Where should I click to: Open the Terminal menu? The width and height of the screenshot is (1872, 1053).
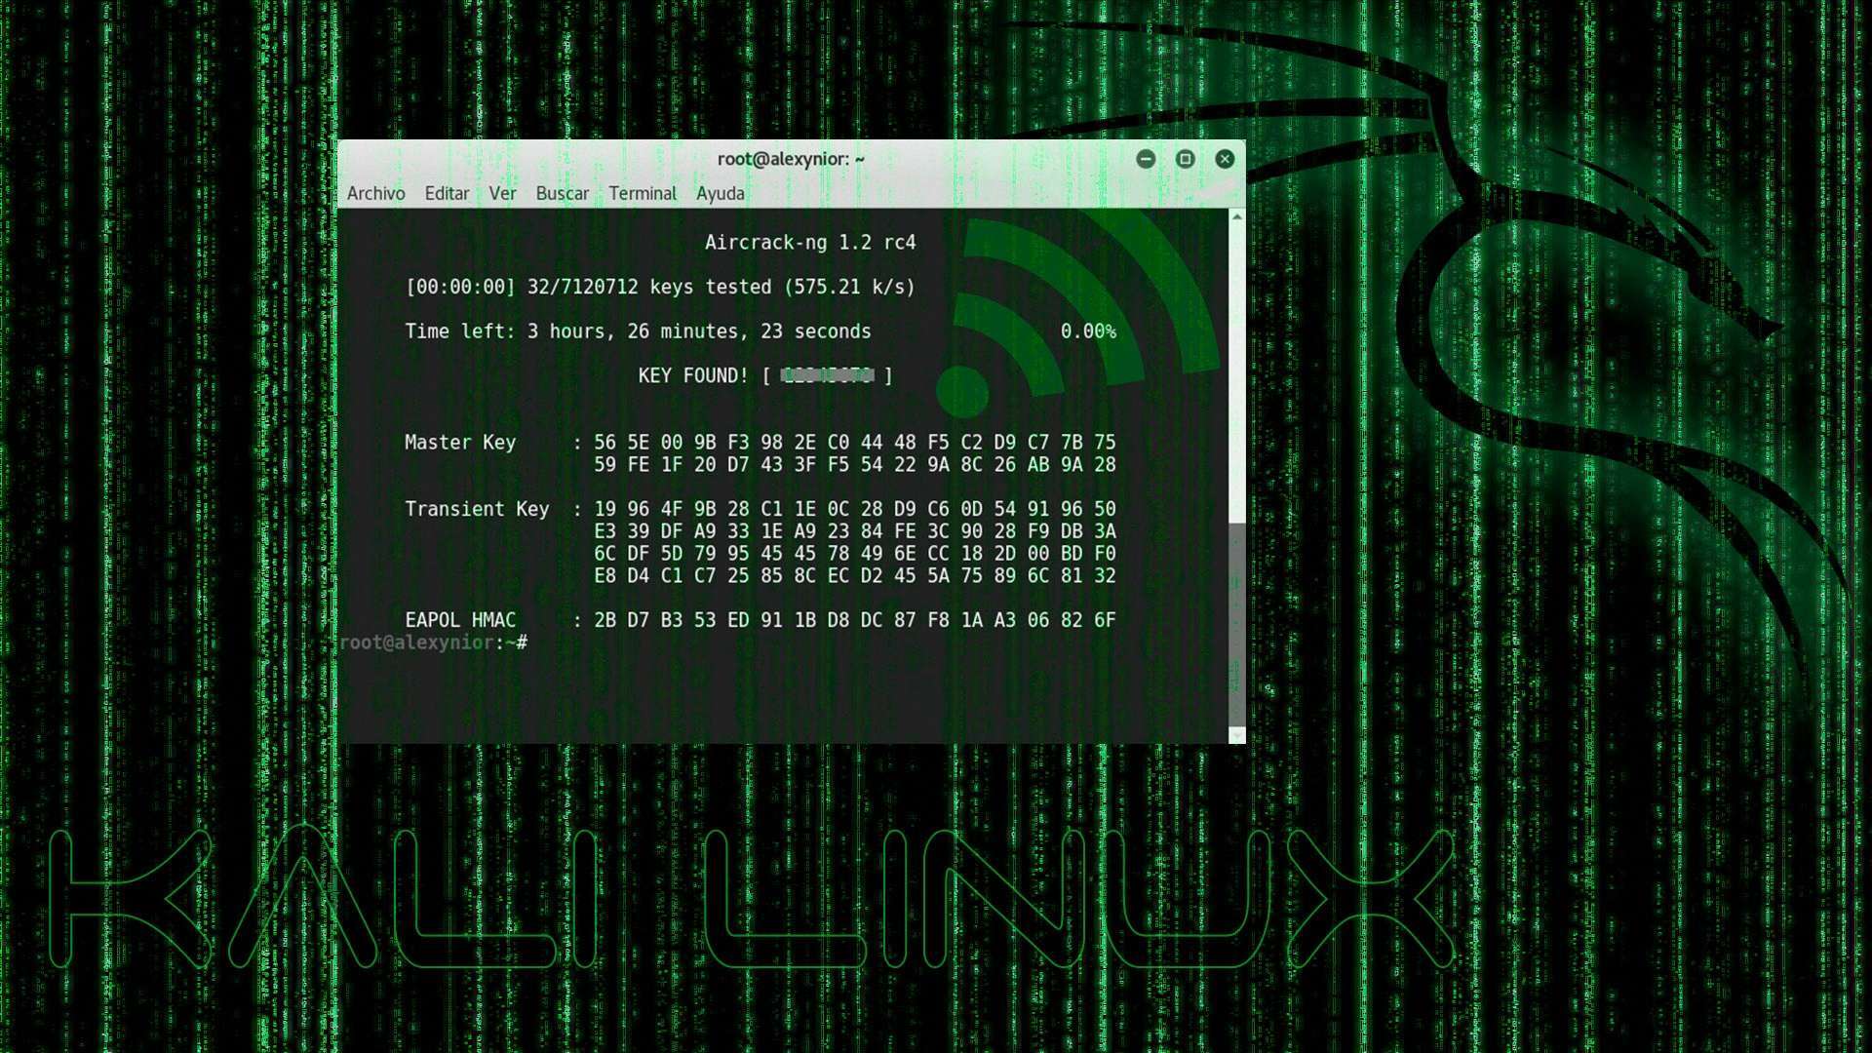pos(643,193)
